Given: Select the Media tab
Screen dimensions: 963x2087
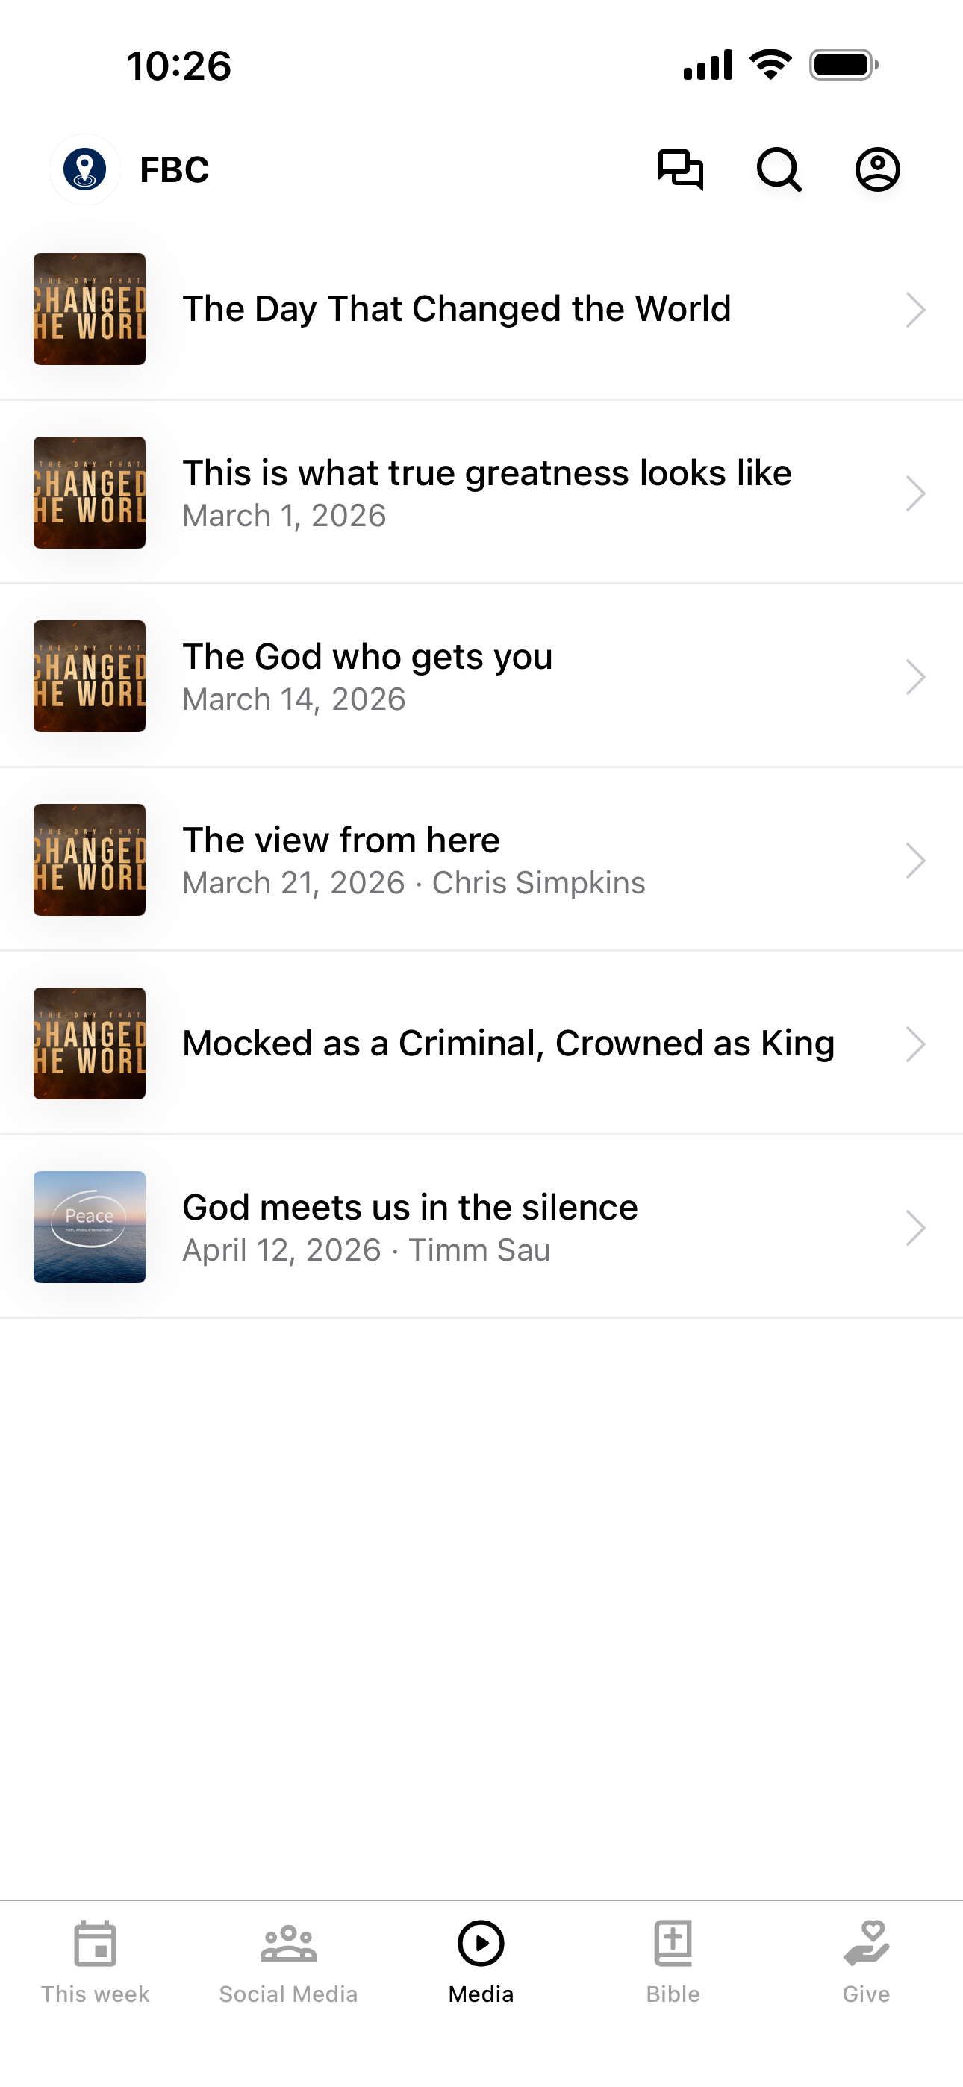Looking at the screenshot, I should click(x=481, y=1961).
